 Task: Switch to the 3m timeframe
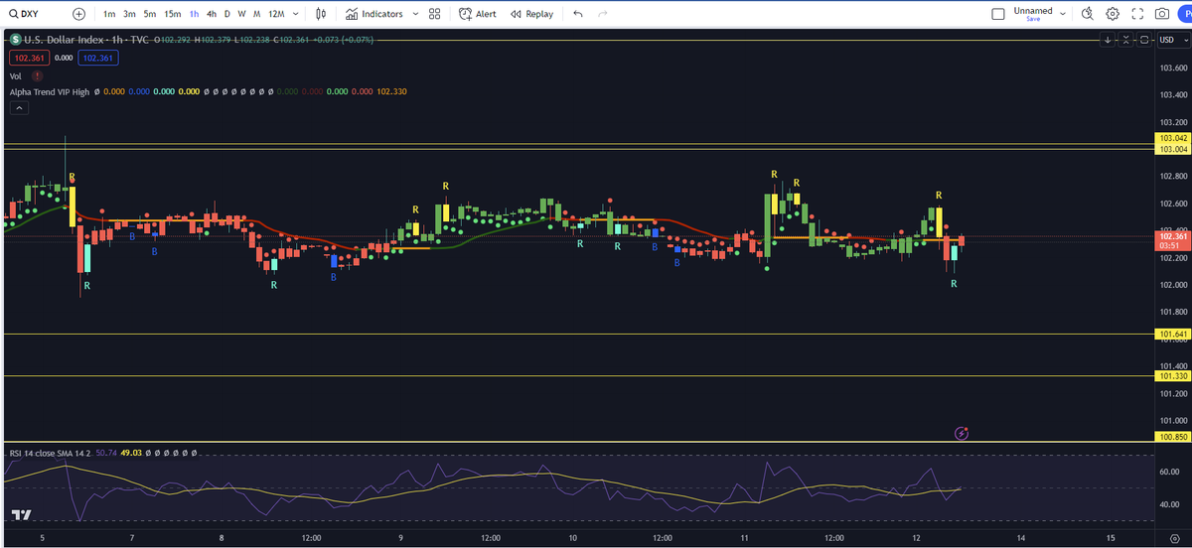[x=129, y=14]
